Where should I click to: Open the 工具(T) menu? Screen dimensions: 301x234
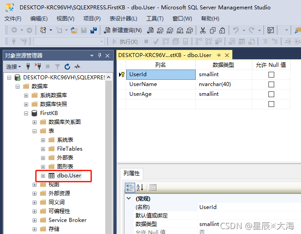coord(155,19)
